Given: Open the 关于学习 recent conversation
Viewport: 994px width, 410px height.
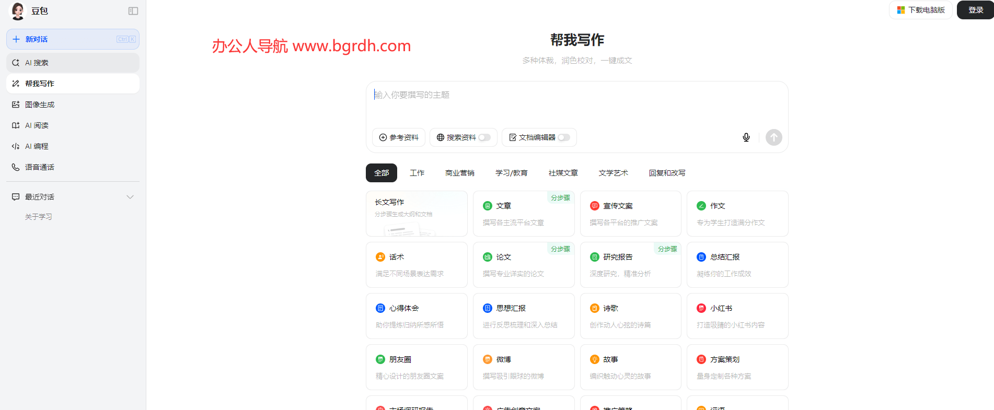Looking at the screenshot, I should click(x=39, y=217).
